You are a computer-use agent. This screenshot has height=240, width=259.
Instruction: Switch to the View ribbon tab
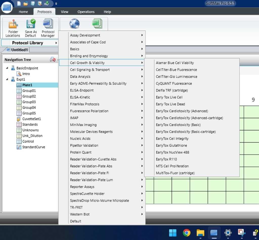coord(64,12)
